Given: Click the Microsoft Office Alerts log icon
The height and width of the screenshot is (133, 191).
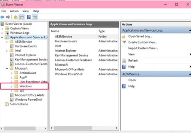Looking at the screenshot, I should coord(12,95).
